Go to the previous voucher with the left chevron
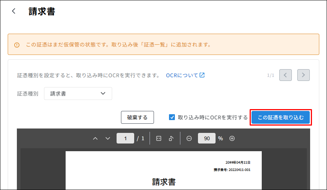Image resolution: width=327 pixels, height=190 pixels. point(285,75)
